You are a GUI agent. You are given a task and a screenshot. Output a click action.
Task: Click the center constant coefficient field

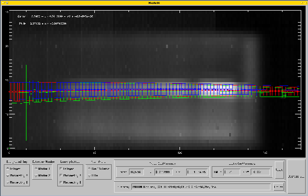click(x=136, y=172)
